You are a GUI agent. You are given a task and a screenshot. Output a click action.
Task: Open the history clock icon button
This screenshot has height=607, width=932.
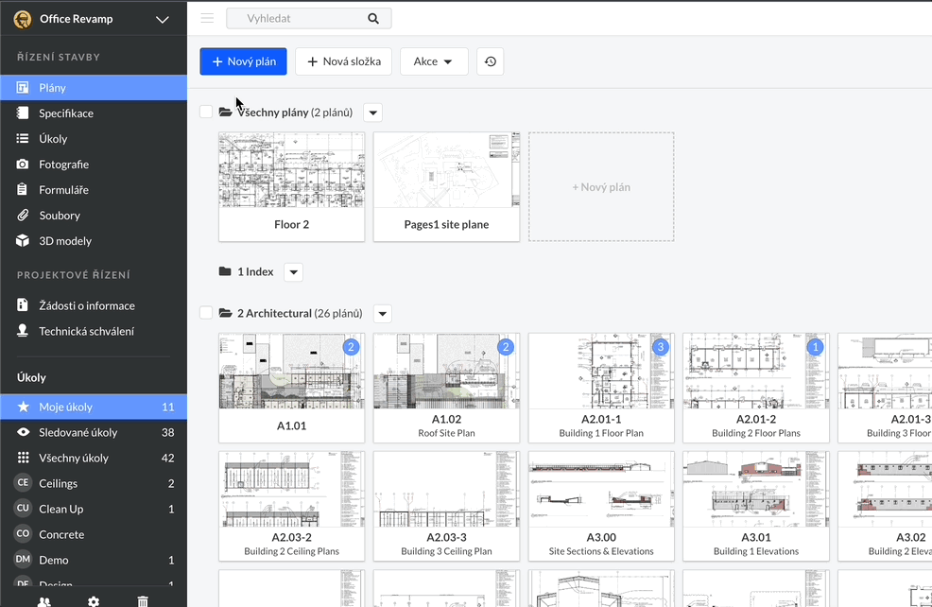[490, 61]
